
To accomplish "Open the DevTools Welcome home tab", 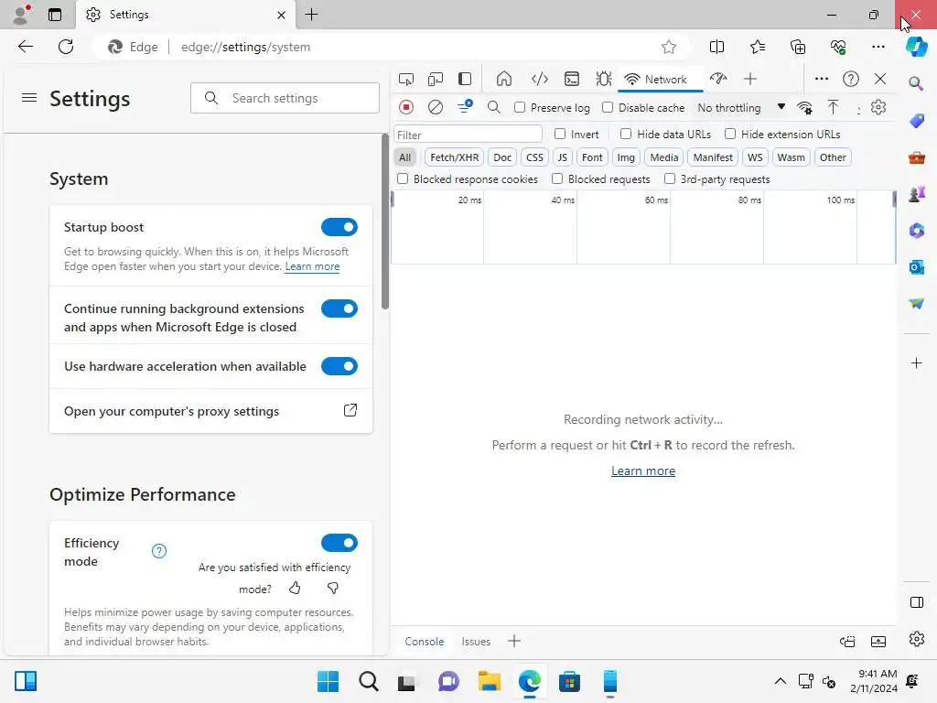I will 504,79.
